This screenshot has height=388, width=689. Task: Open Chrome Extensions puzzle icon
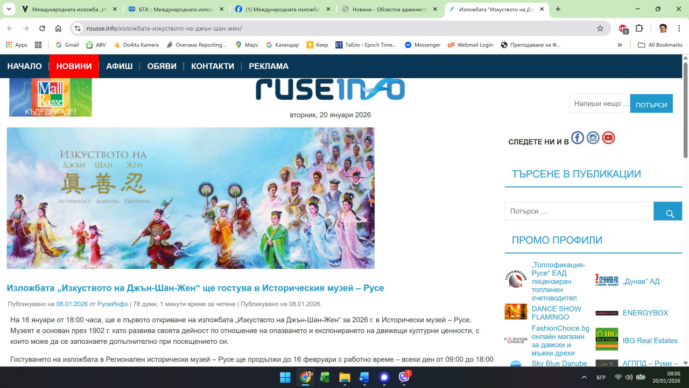coord(639,29)
